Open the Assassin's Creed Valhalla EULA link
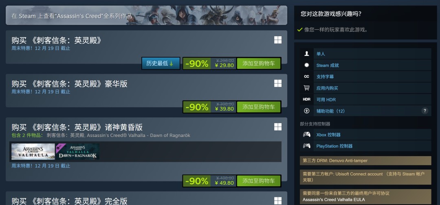This screenshot has width=440, height=205. (334, 200)
